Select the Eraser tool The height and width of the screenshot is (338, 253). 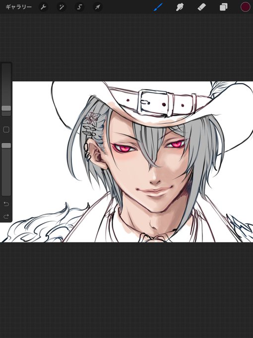click(x=201, y=7)
